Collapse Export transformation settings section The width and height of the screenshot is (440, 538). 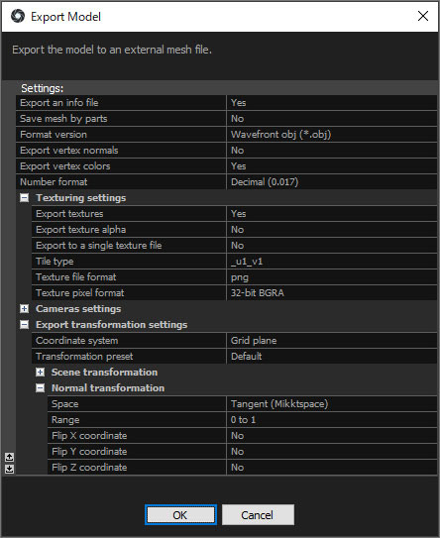click(24, 325)
